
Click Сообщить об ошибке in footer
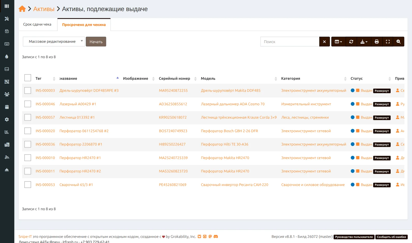point(391,237)
